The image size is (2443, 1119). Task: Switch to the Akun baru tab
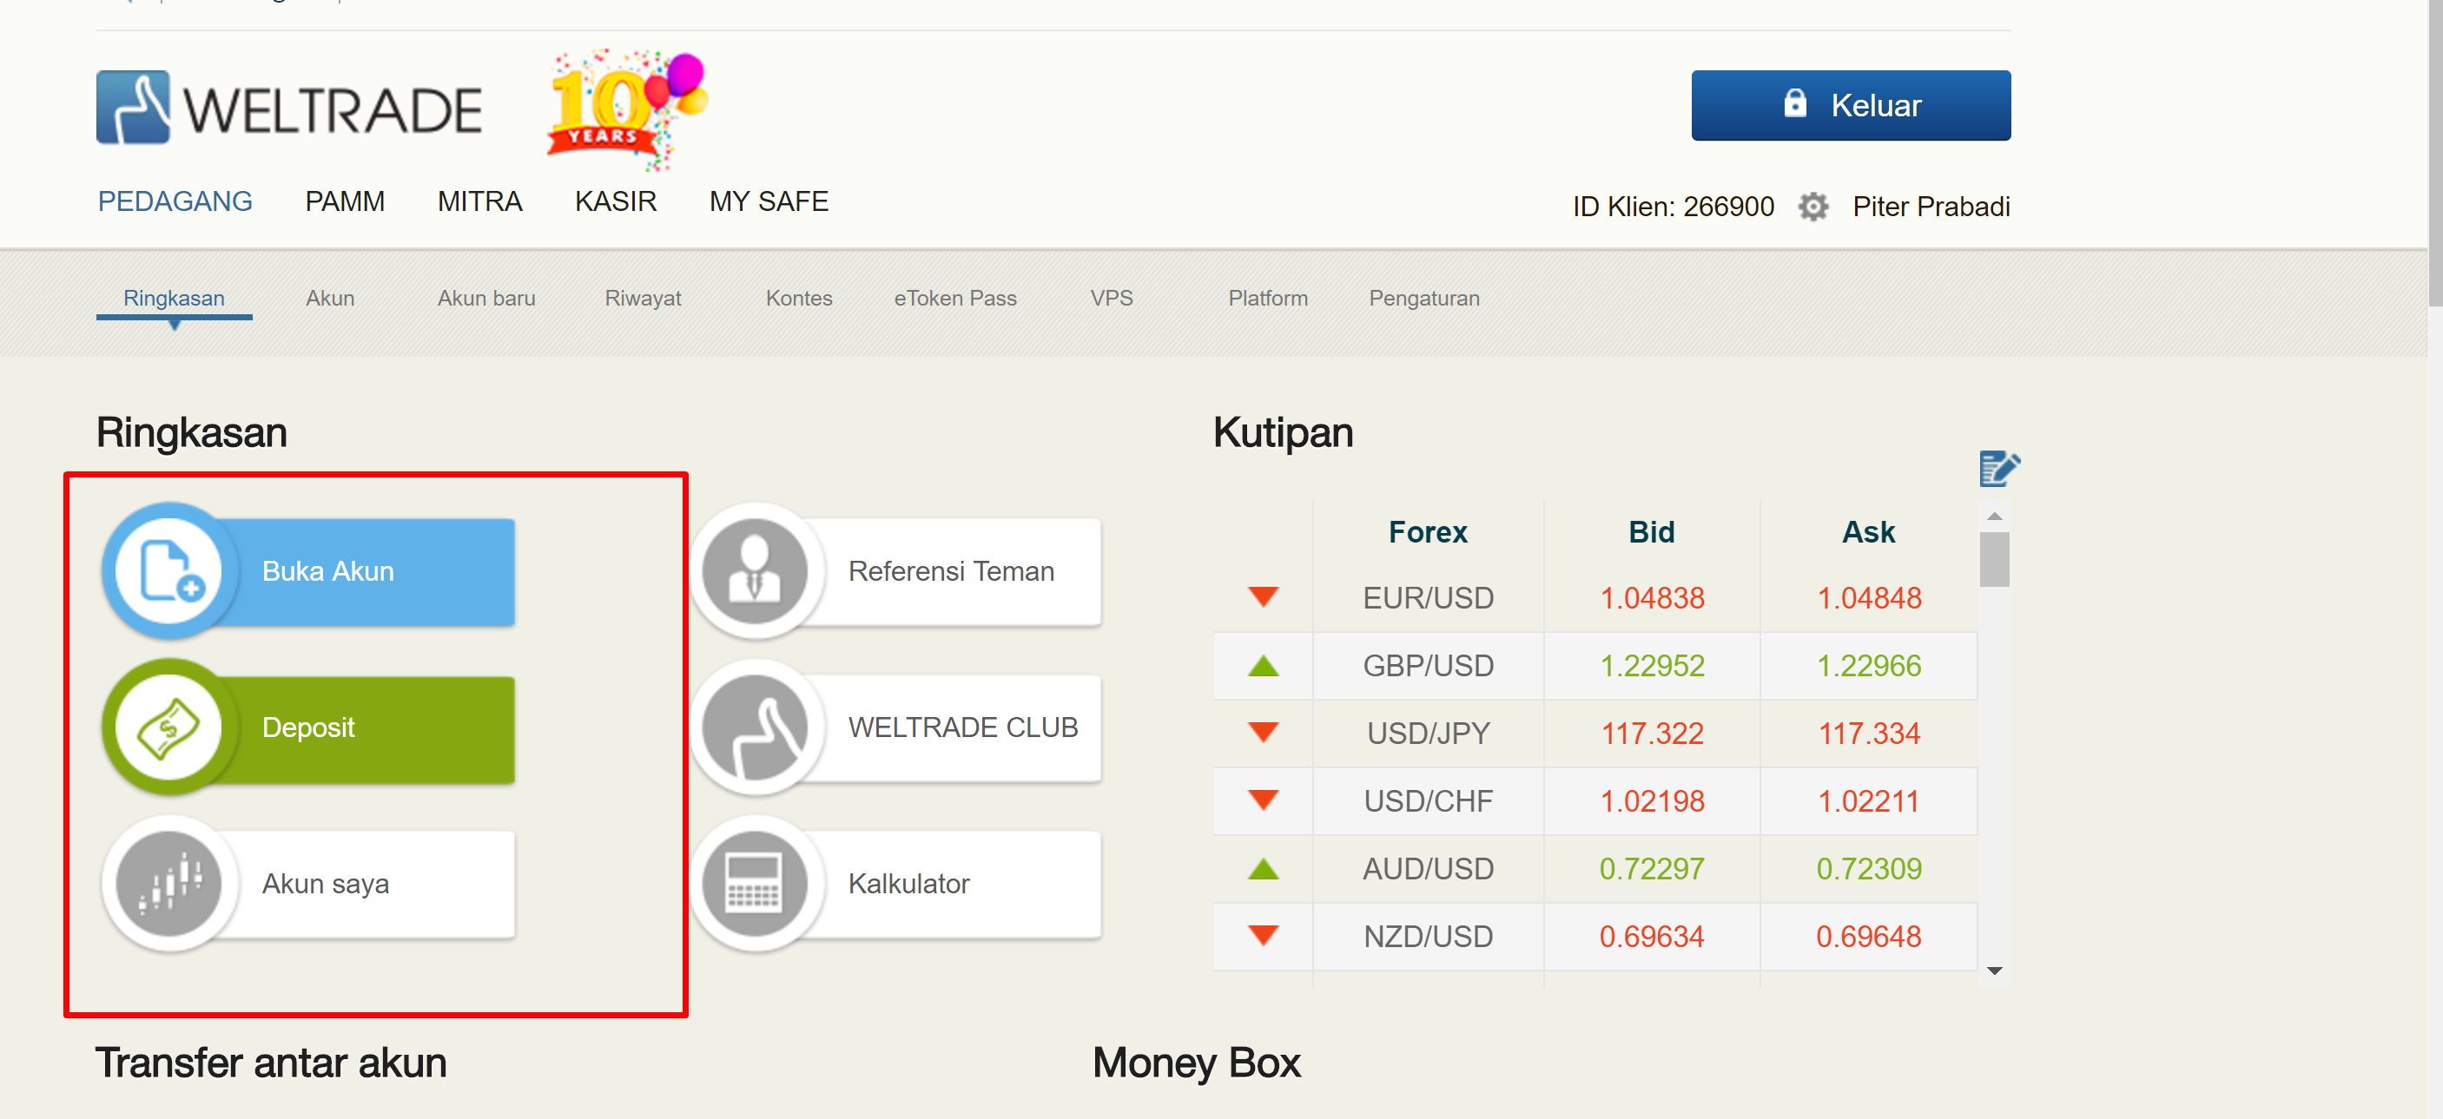pos(486,298)
